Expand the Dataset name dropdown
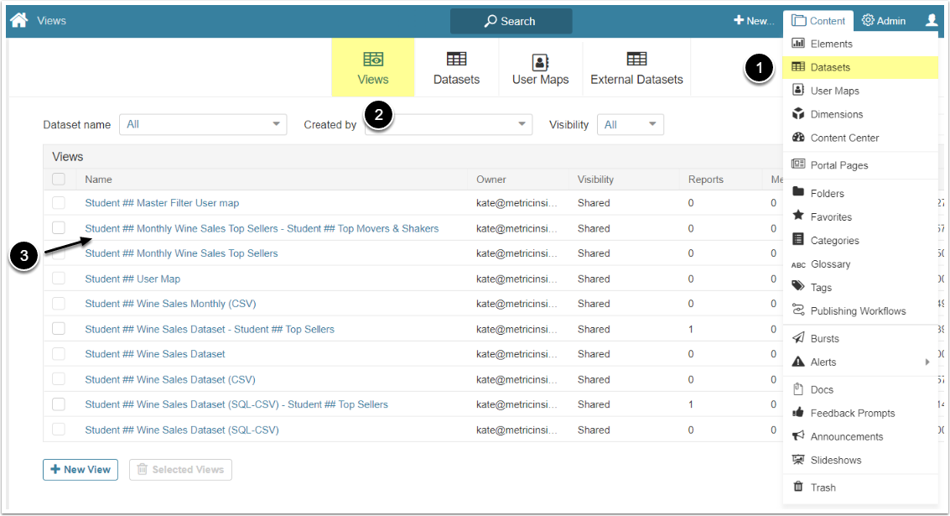The image size is (950, 516). pos(203,125)
